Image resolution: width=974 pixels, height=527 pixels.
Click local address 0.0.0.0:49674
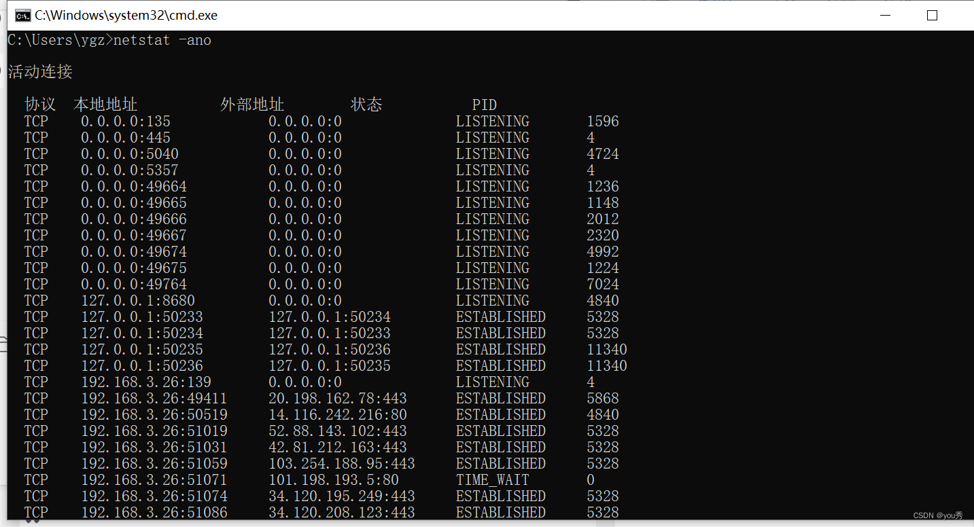point(134,252)
